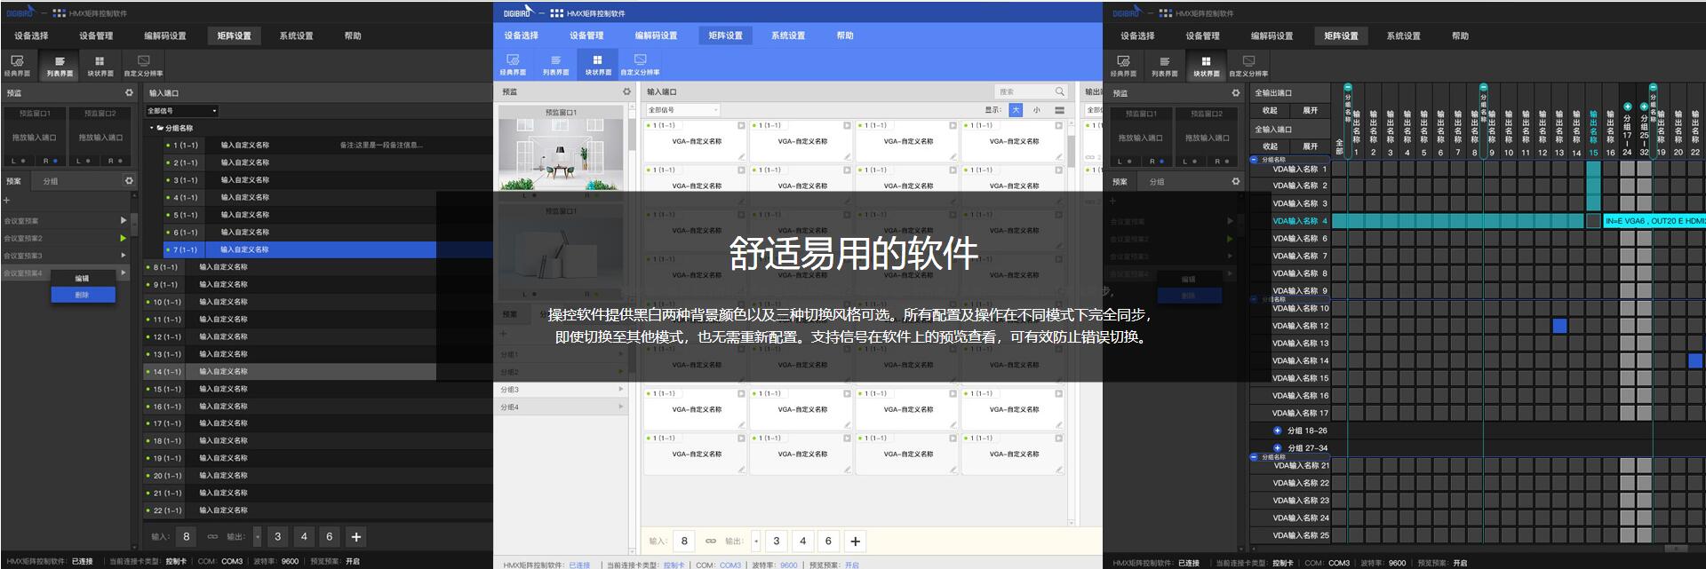
Task: Open 预监 gear settings in light-theme window
Action: point(626,91)
